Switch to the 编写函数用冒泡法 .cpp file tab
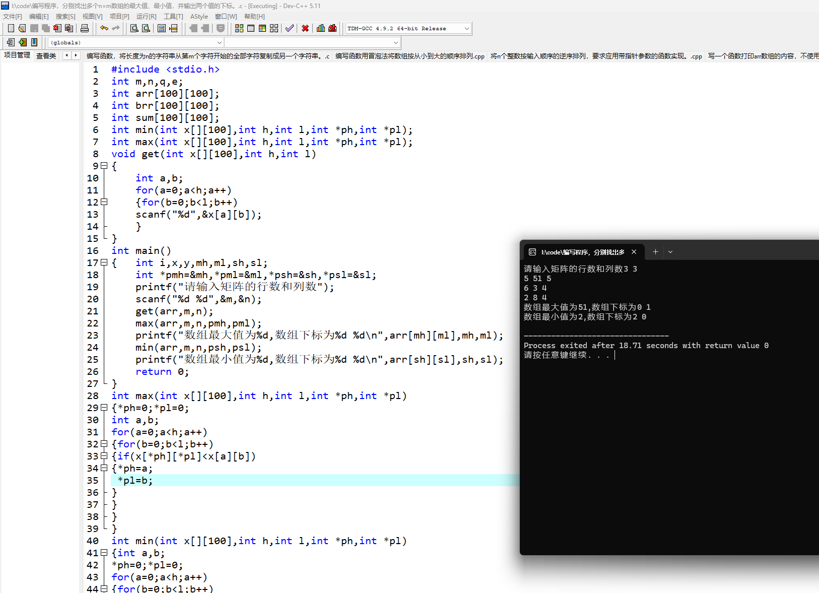 tap(410, 56)
